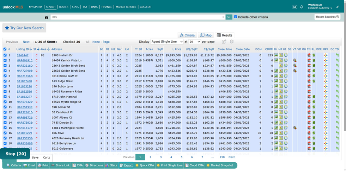Screen dimensions: 346x171
Task: Click the edit pencil icon near Display
Action: point(224,41)
